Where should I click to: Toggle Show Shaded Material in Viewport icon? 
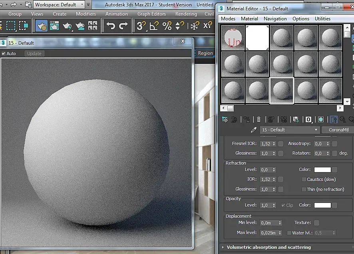tap(320, 119)
